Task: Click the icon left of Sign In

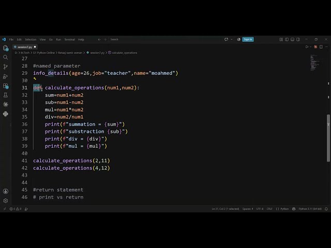Action: tap(239, 39)
